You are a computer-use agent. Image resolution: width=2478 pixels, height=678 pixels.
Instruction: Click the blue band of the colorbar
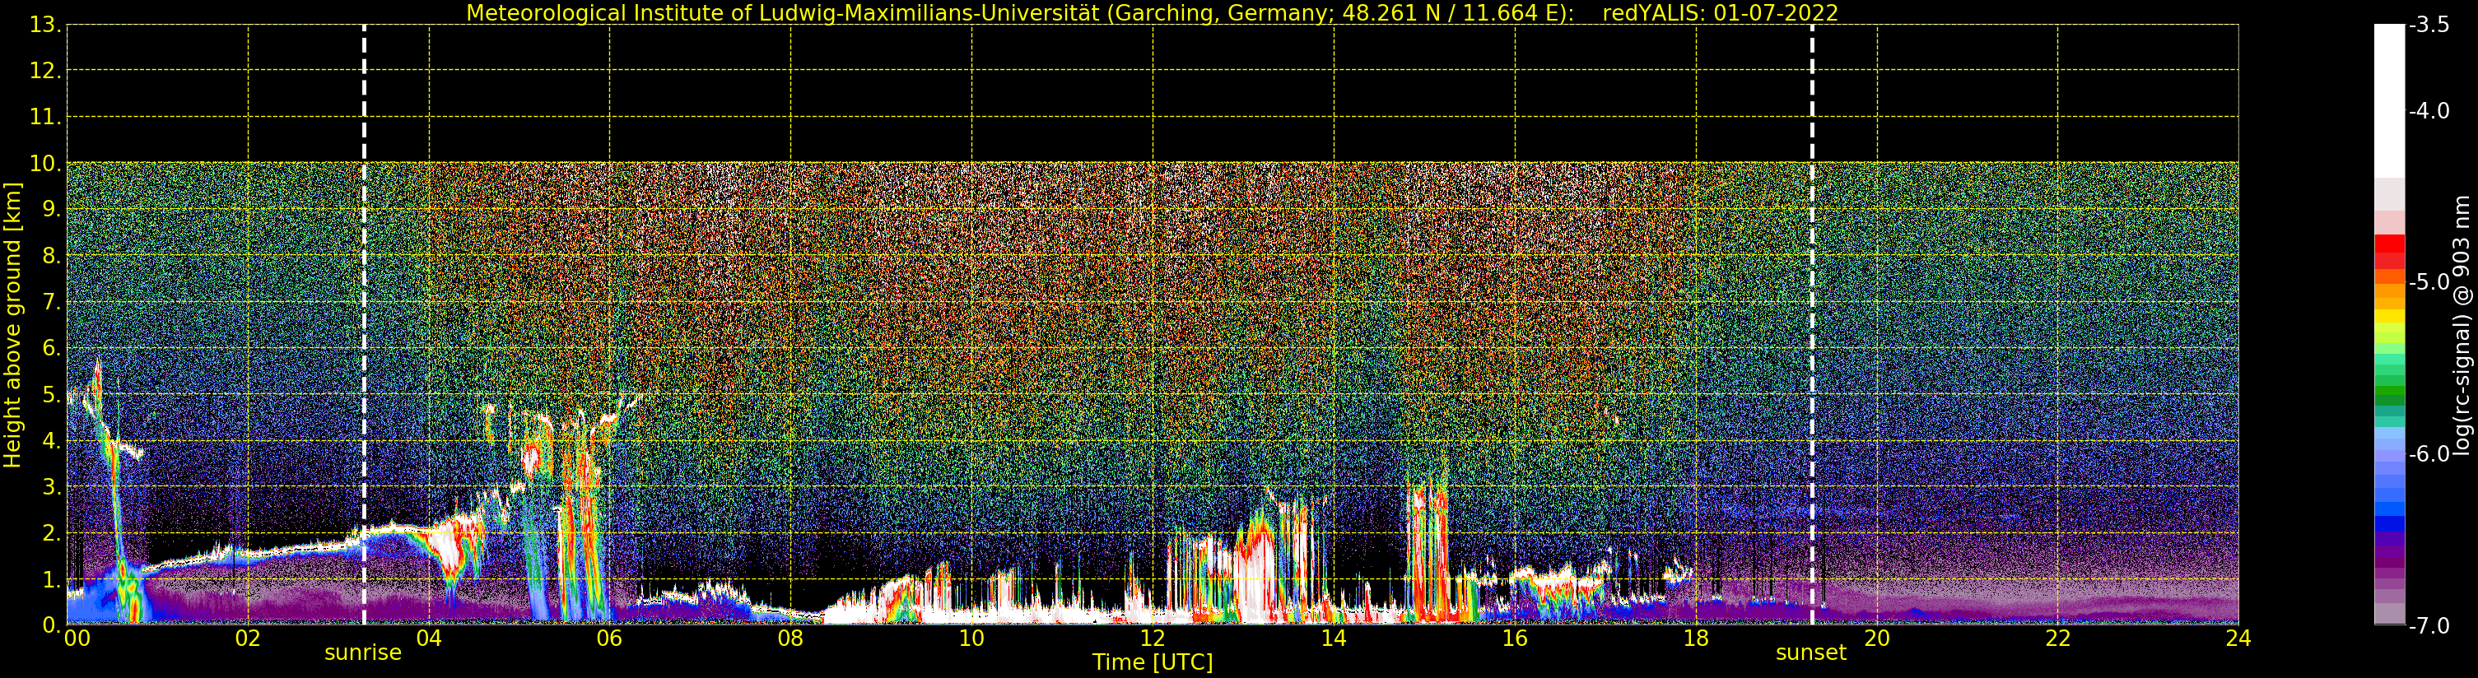coord(2388,509)
